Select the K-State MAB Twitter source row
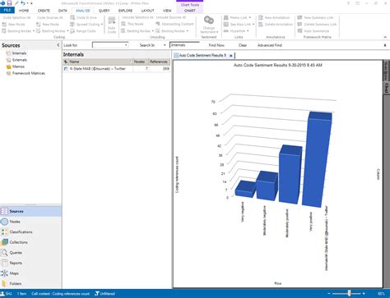The height and width of the screenshot is (298, 390). (116, 69)
